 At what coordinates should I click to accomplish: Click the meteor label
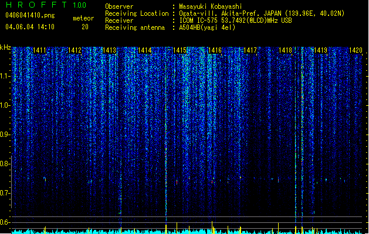[83, 18]
